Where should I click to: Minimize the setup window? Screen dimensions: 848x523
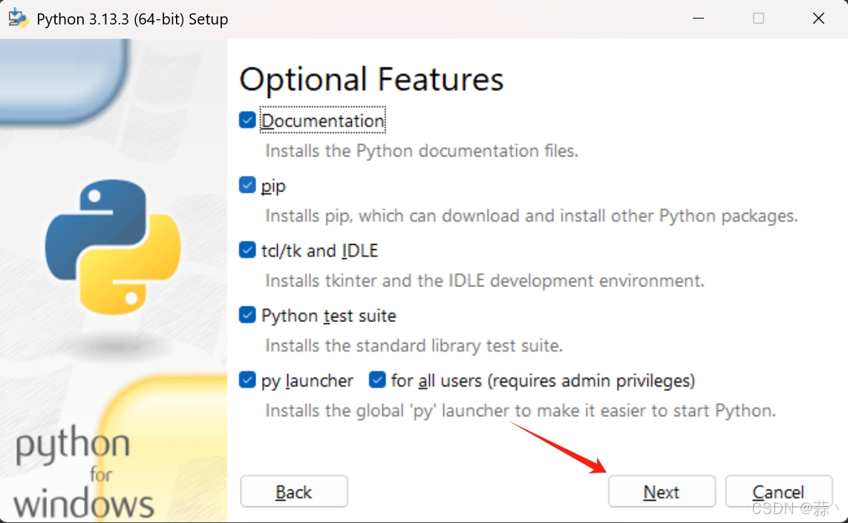pyautogui.click(x=697, y=18)
